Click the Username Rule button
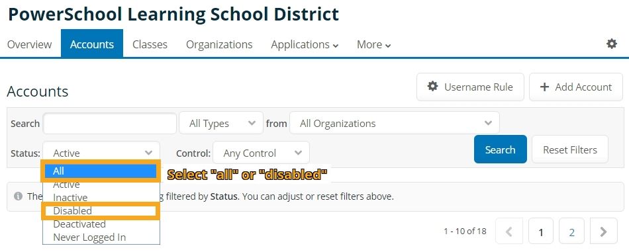 coord(470,87)
